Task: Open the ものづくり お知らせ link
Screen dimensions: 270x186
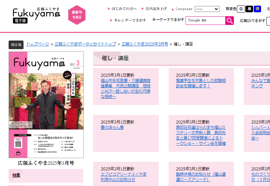Action: tap(260, 177)
